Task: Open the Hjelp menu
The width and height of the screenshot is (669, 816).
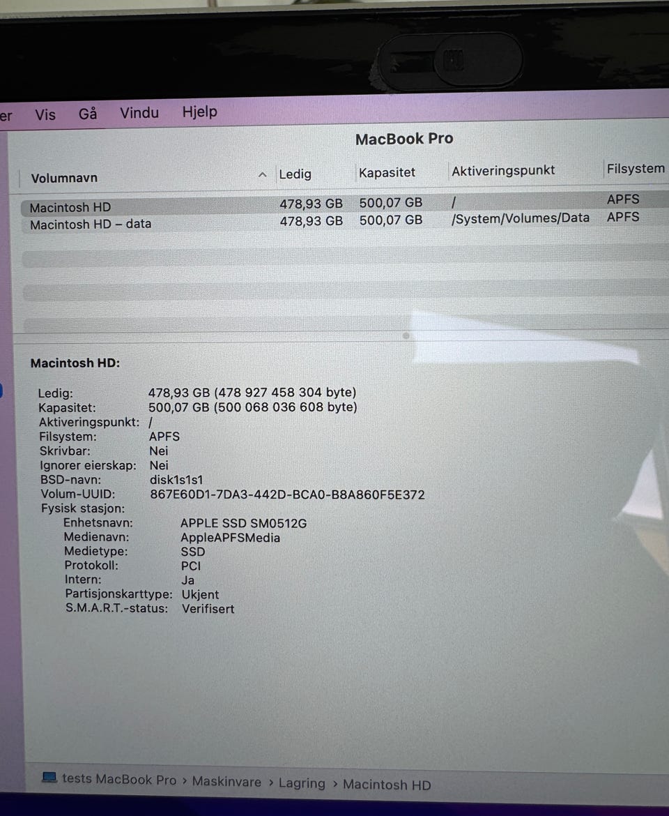Action: pos(199,112)
